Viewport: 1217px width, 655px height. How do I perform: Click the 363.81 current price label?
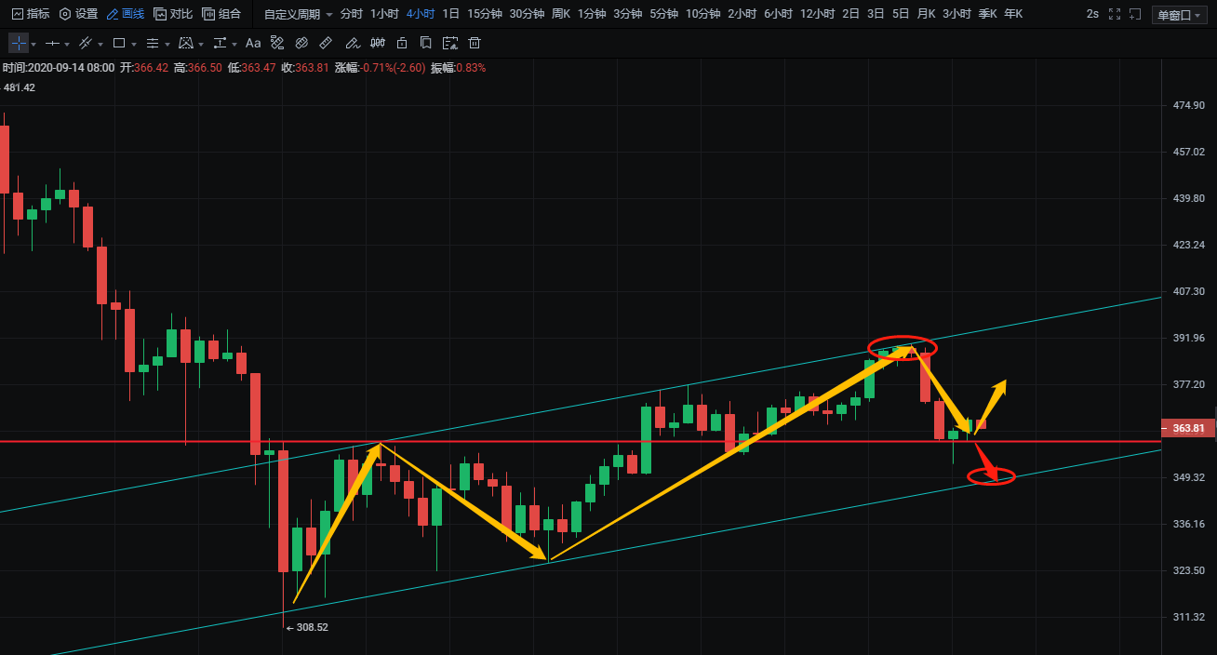[x=1189, y=428]
